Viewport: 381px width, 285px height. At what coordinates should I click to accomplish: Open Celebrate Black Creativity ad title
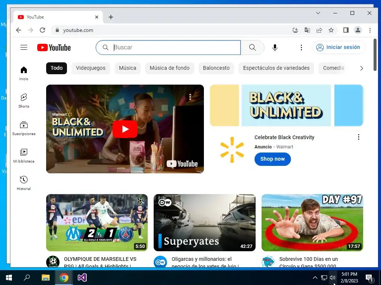(284, 137)
